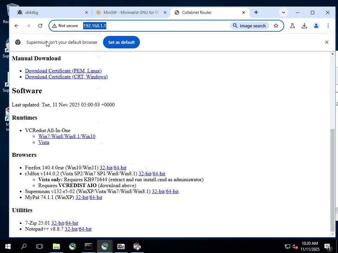Open taskbar search magnifier
The width and height of the screenshot is (338, 253).
click(x=24, y=246)
